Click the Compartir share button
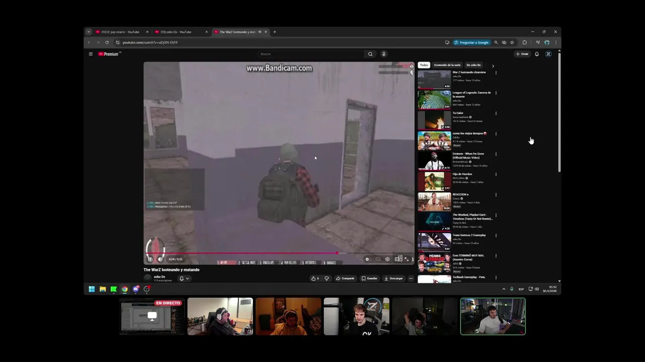 click(345, 278)
